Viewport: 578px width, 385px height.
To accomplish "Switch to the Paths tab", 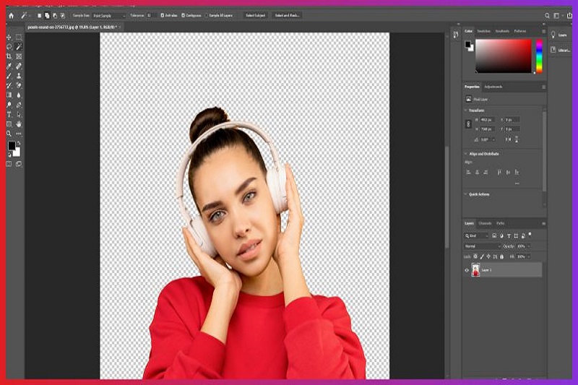I will point(500,223).
